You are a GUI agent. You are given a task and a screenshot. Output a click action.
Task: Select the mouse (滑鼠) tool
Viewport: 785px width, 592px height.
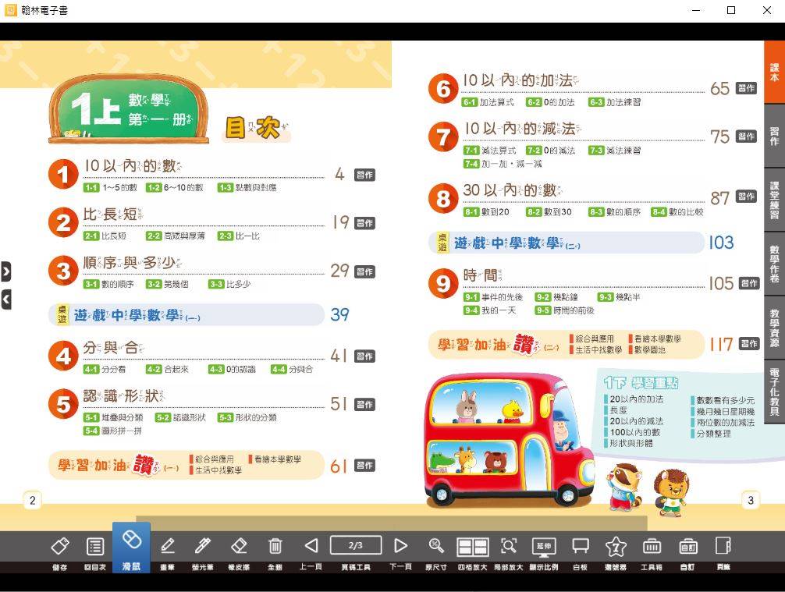(131, 548)
